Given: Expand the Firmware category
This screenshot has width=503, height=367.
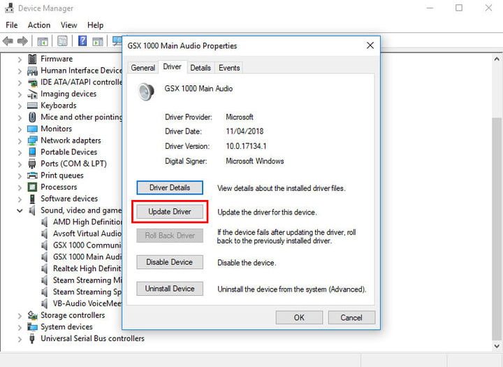Looking at the screenshot, I should pos(20,59).
